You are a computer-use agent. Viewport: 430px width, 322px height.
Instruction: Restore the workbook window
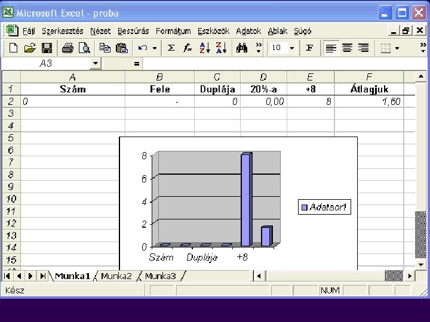point(406,30)
